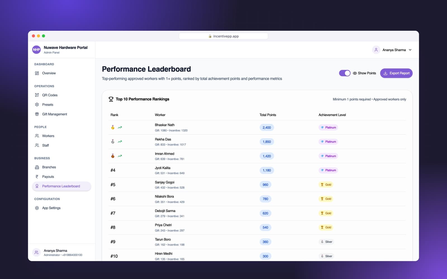Open the Performance Leaderboard menu item

click(61, 186)
